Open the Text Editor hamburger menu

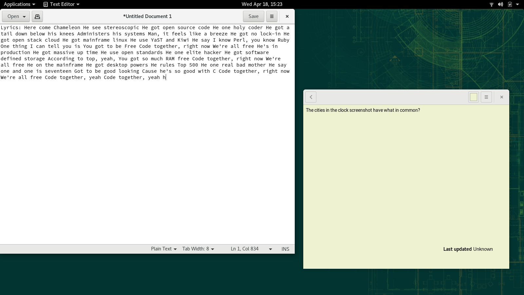(x=271, y=16)
